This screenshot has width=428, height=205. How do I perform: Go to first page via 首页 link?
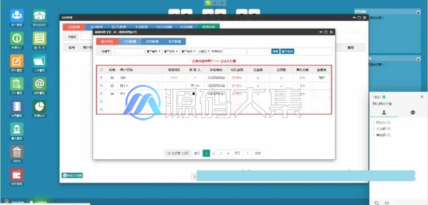[197, 153]
